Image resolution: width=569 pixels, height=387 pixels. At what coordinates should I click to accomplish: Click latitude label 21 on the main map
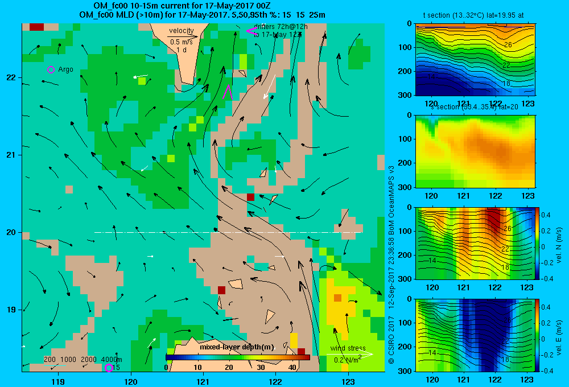click(11, 155)
